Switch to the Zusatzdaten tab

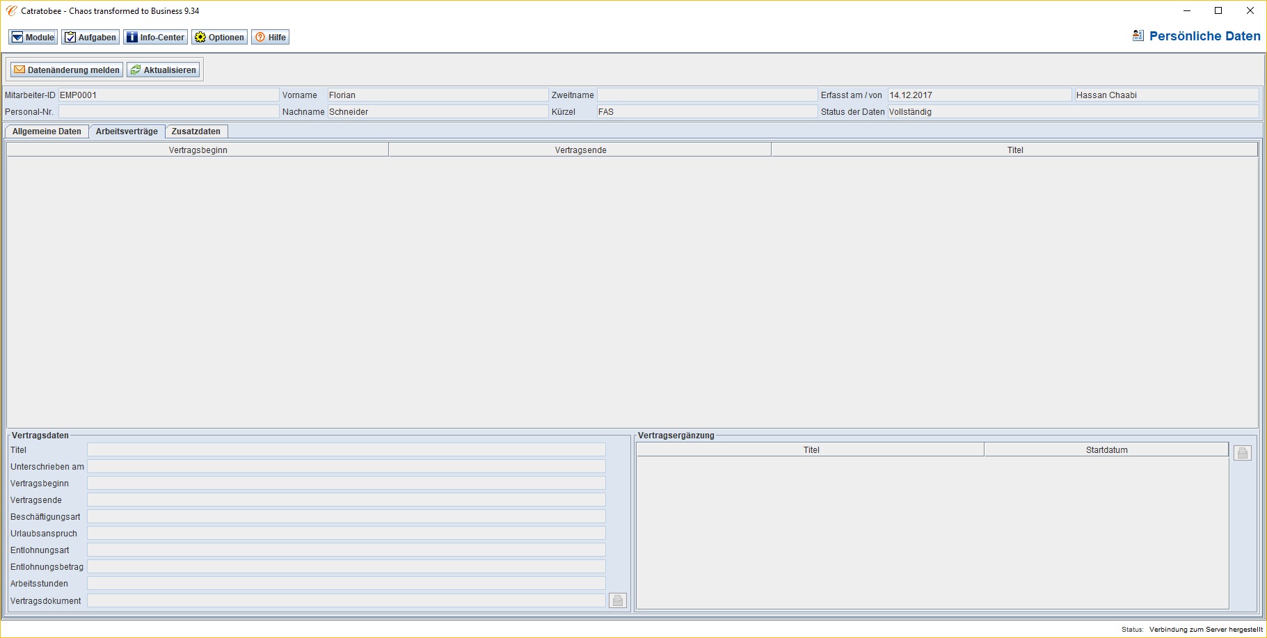pos(196,131)
